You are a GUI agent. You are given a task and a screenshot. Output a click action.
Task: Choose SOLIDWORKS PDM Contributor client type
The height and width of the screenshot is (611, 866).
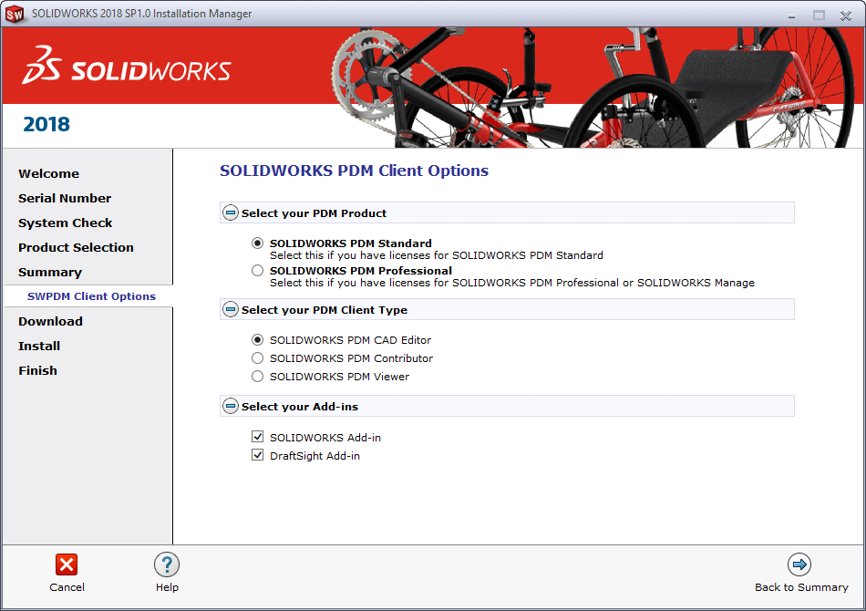point(257,358)
